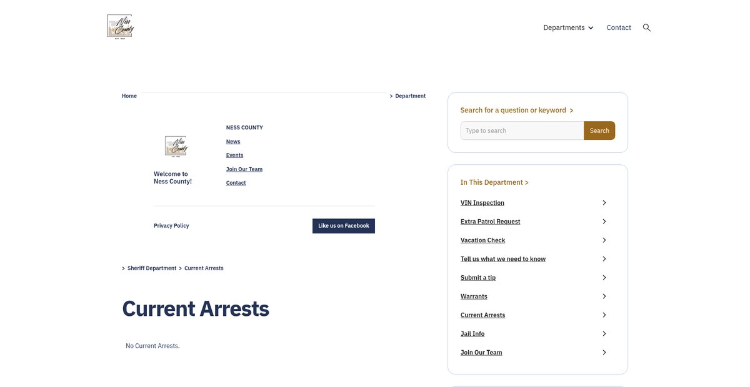Open the Warrants link
The width and height of the screenshot is (750, 387).
pos(474,296)
